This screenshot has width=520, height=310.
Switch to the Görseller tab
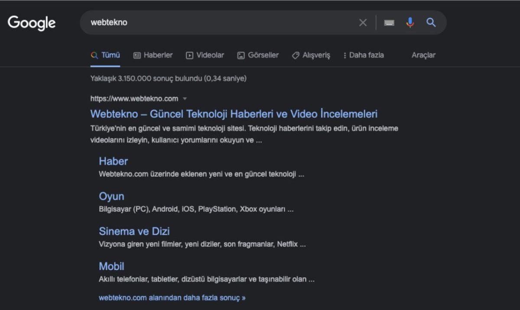pos(262,55)
